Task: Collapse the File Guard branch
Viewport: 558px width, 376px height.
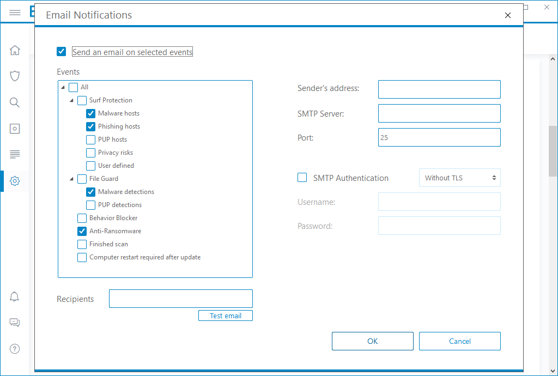Action: (x=71, y=179)
